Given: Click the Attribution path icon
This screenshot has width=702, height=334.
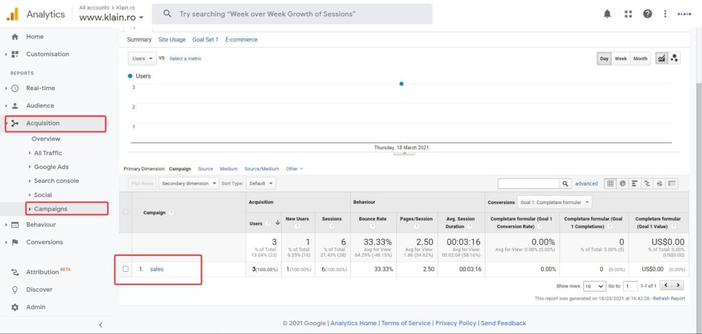Looking at the screenshot, I should pyautogui.click(x=15, y=272).
